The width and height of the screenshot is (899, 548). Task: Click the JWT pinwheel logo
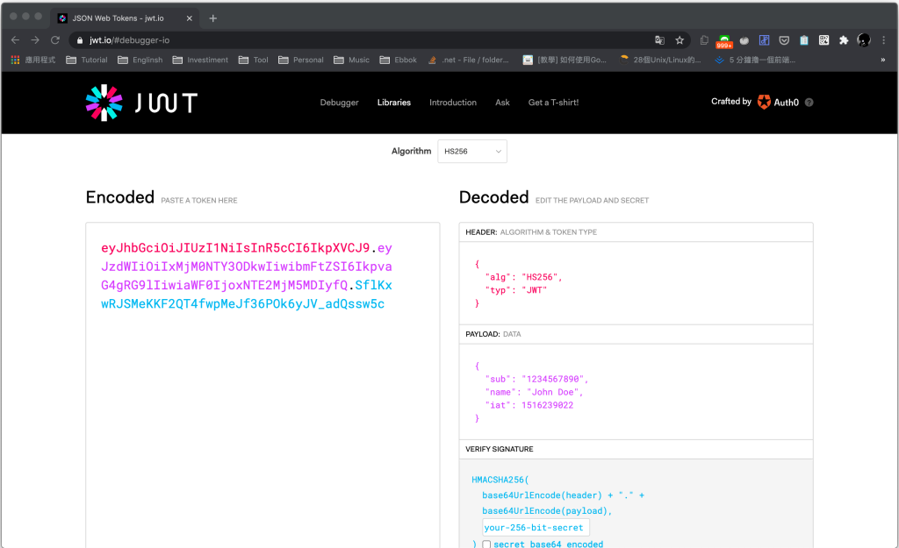coord(104,103)
